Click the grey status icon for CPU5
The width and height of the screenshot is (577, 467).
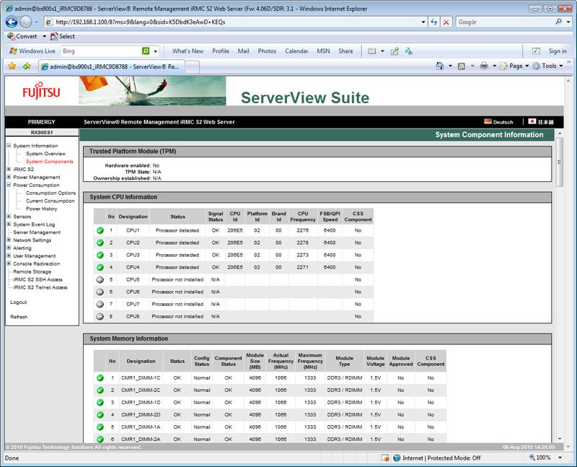(x=100, y=279)
